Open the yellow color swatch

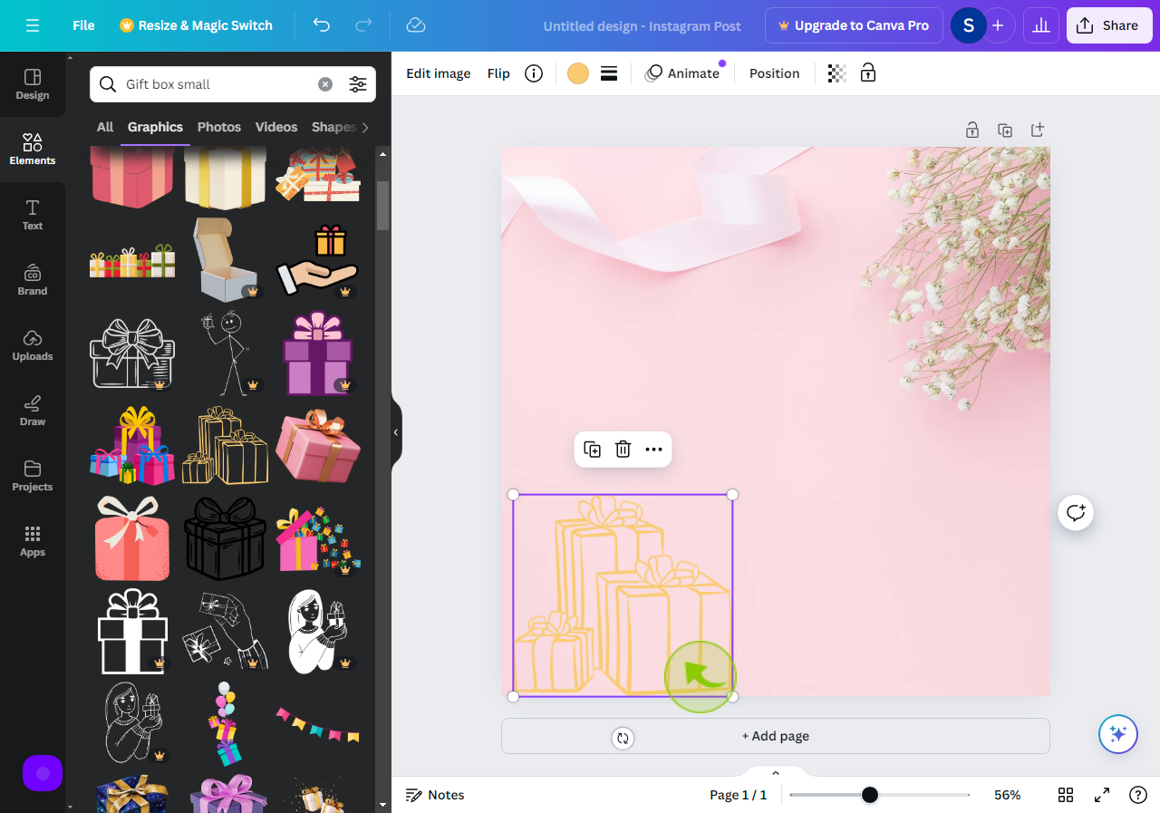pos(578,73)
